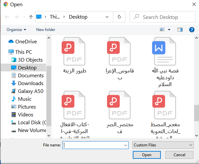199x164 pixels.
Task: Open Documents in the navigation pane
Action: (31, 75)
